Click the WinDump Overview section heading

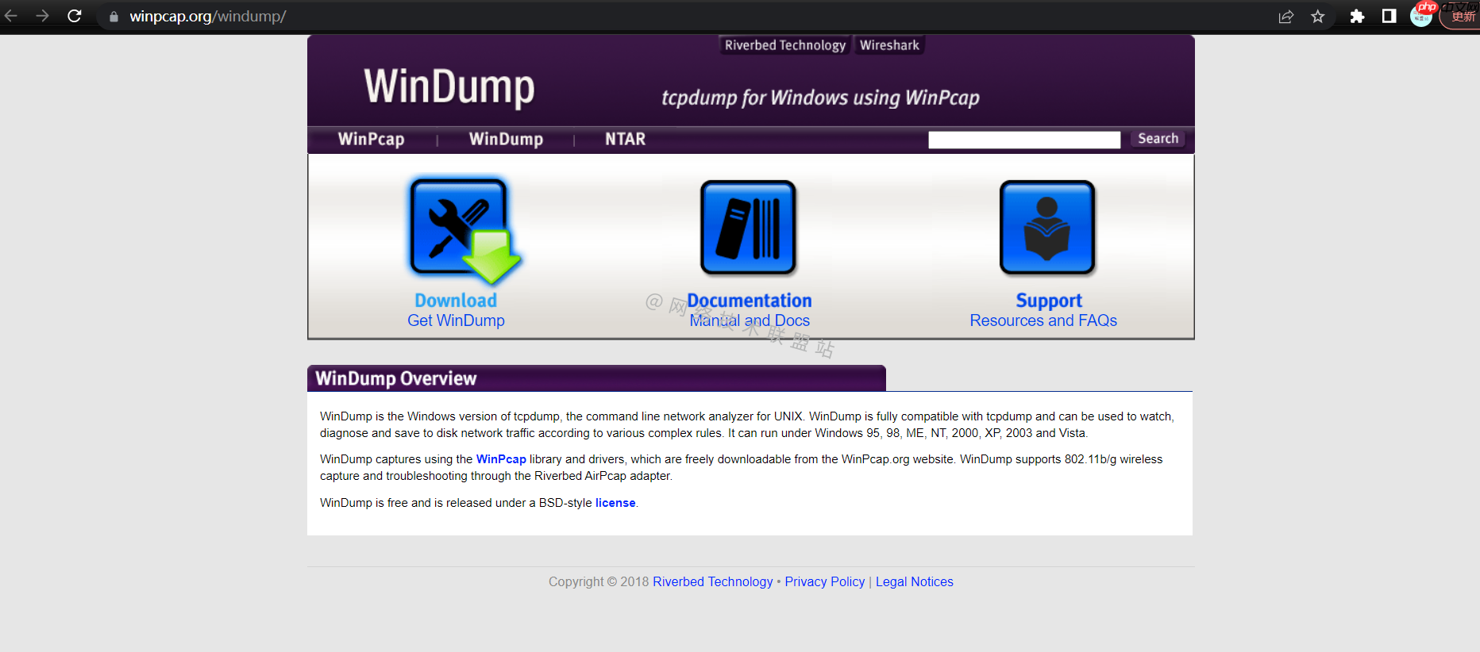point(395,378)
